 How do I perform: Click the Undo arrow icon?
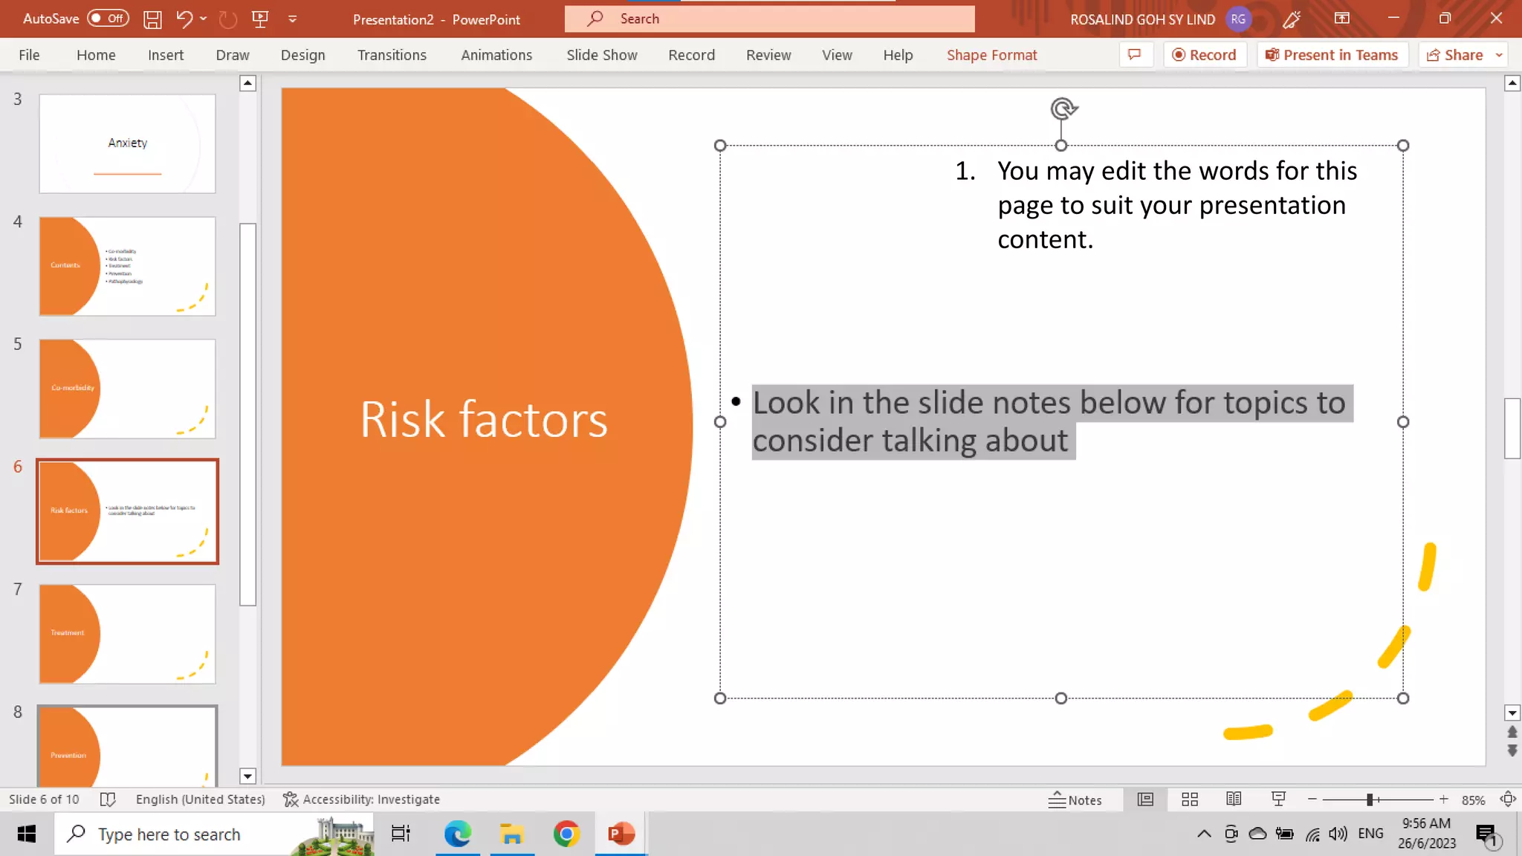click(184, 19)
